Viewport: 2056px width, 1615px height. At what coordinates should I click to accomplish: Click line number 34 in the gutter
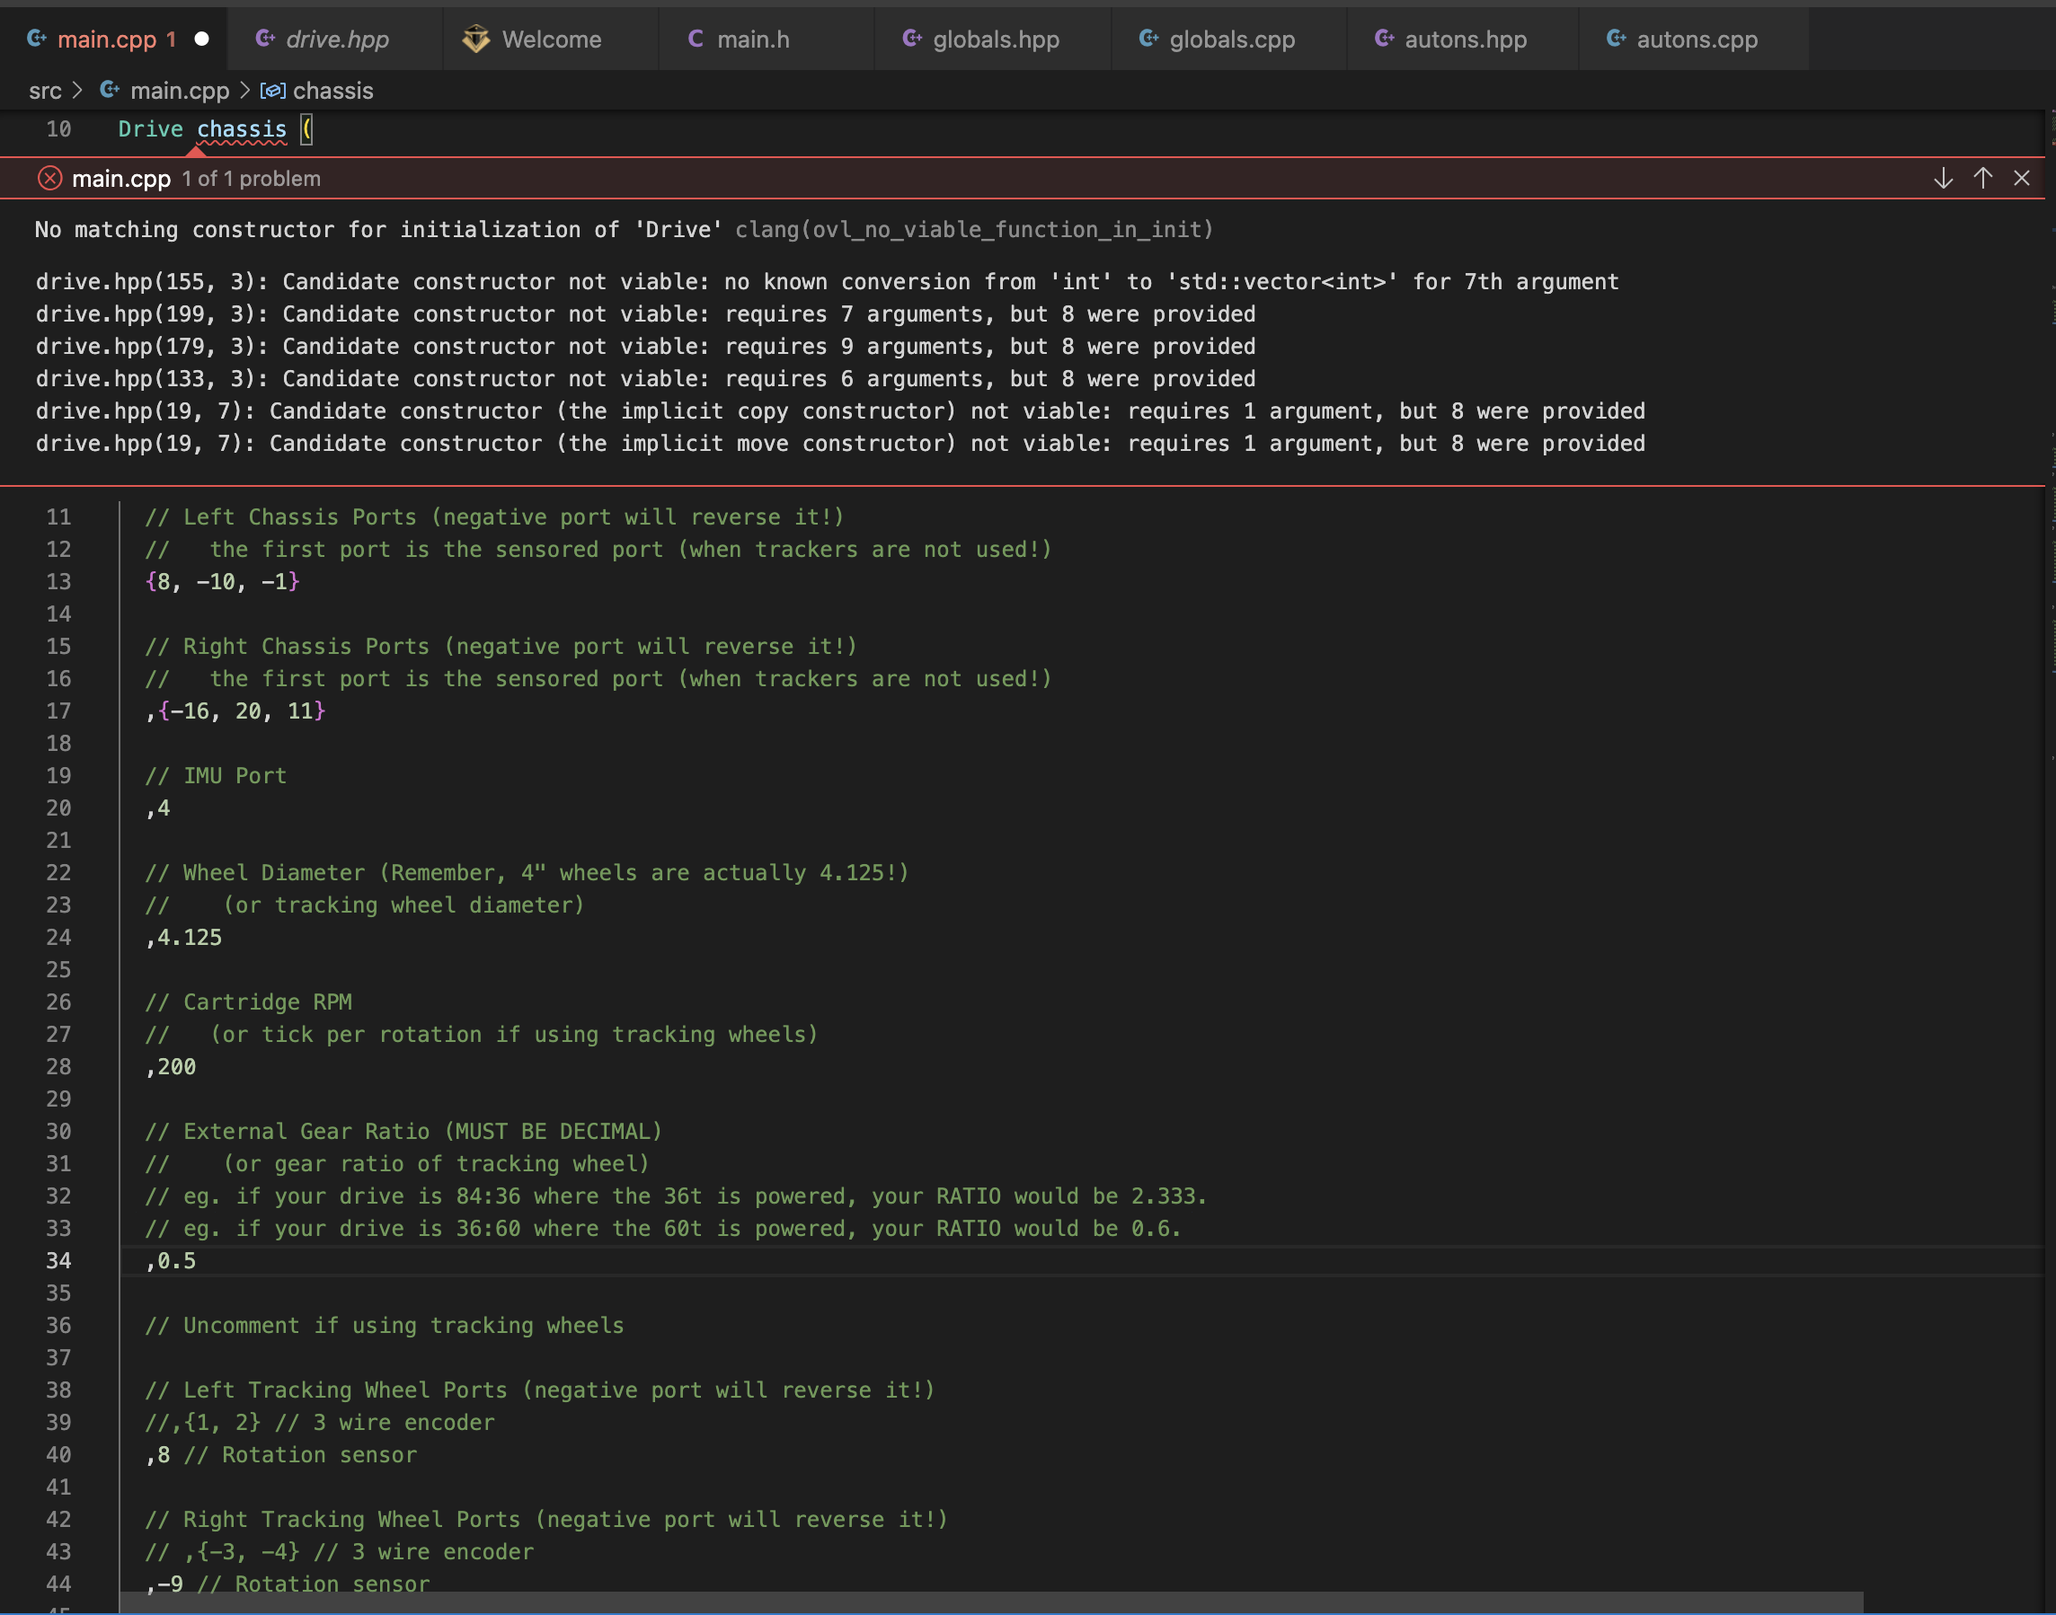[58, 1260]
